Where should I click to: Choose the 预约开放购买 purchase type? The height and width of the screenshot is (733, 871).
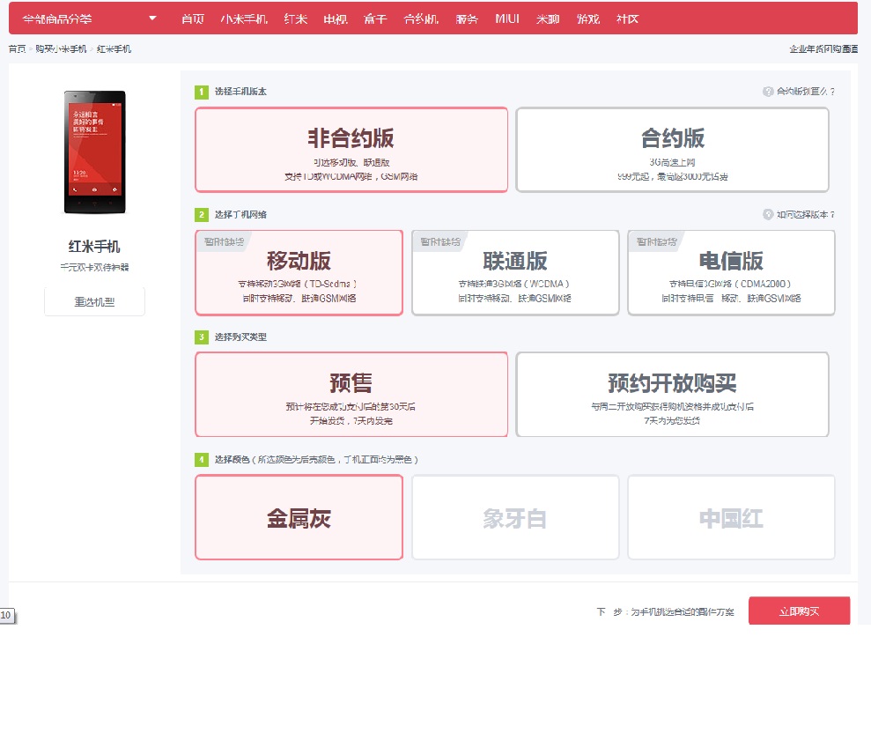click(672, 394)
